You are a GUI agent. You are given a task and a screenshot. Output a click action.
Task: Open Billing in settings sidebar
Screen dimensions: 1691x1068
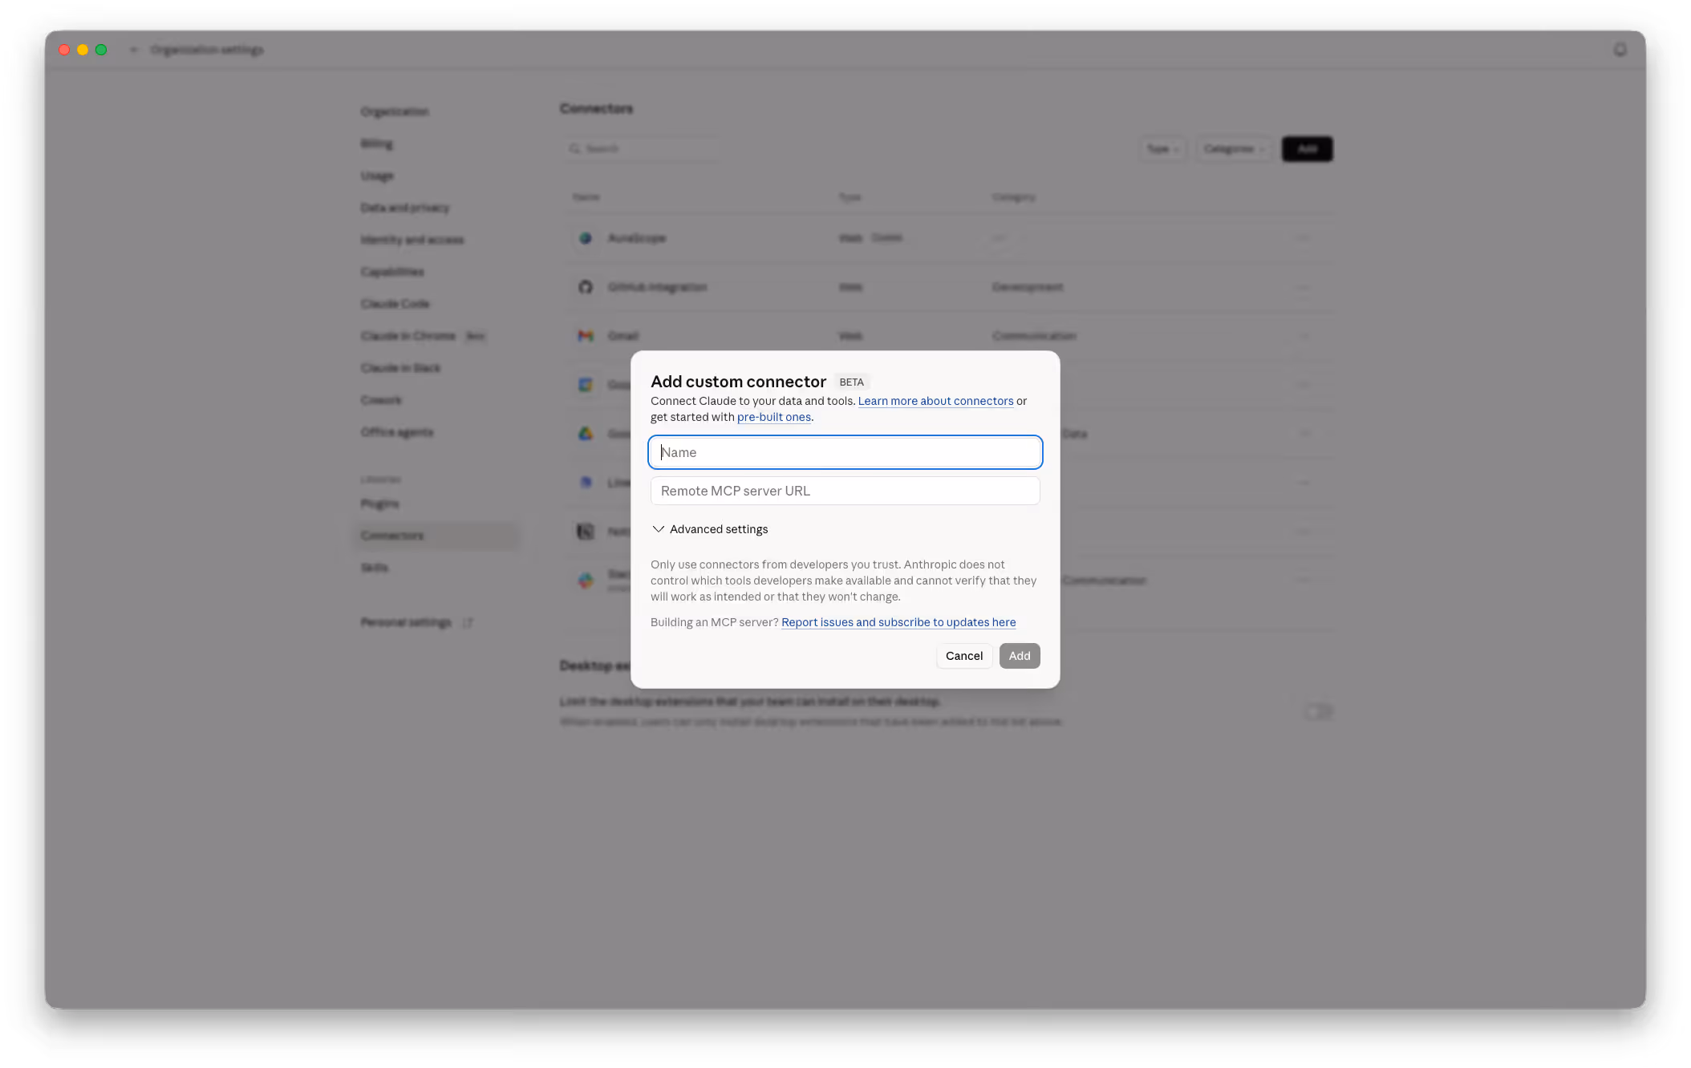point(377,144)
